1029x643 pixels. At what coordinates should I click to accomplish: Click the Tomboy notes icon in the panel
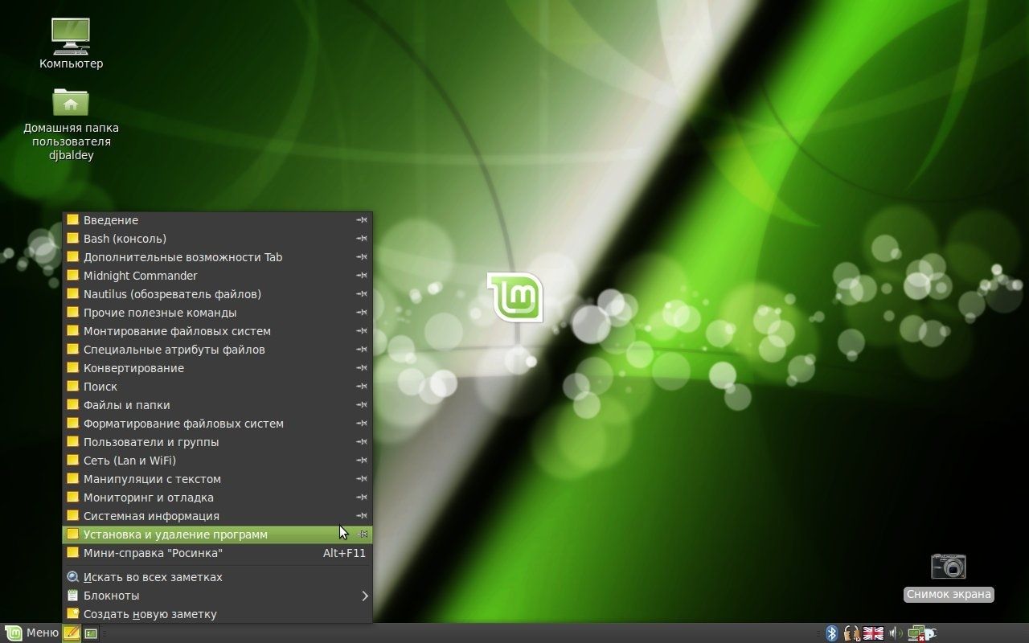click(72, 633)
